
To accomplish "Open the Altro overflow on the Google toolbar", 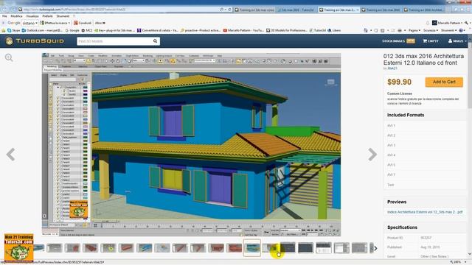I will [100, 23].
